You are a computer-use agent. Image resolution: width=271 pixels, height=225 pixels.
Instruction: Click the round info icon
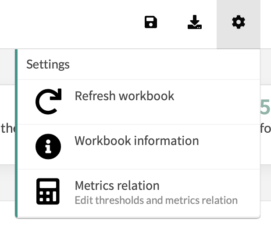[x=48, y=146]
